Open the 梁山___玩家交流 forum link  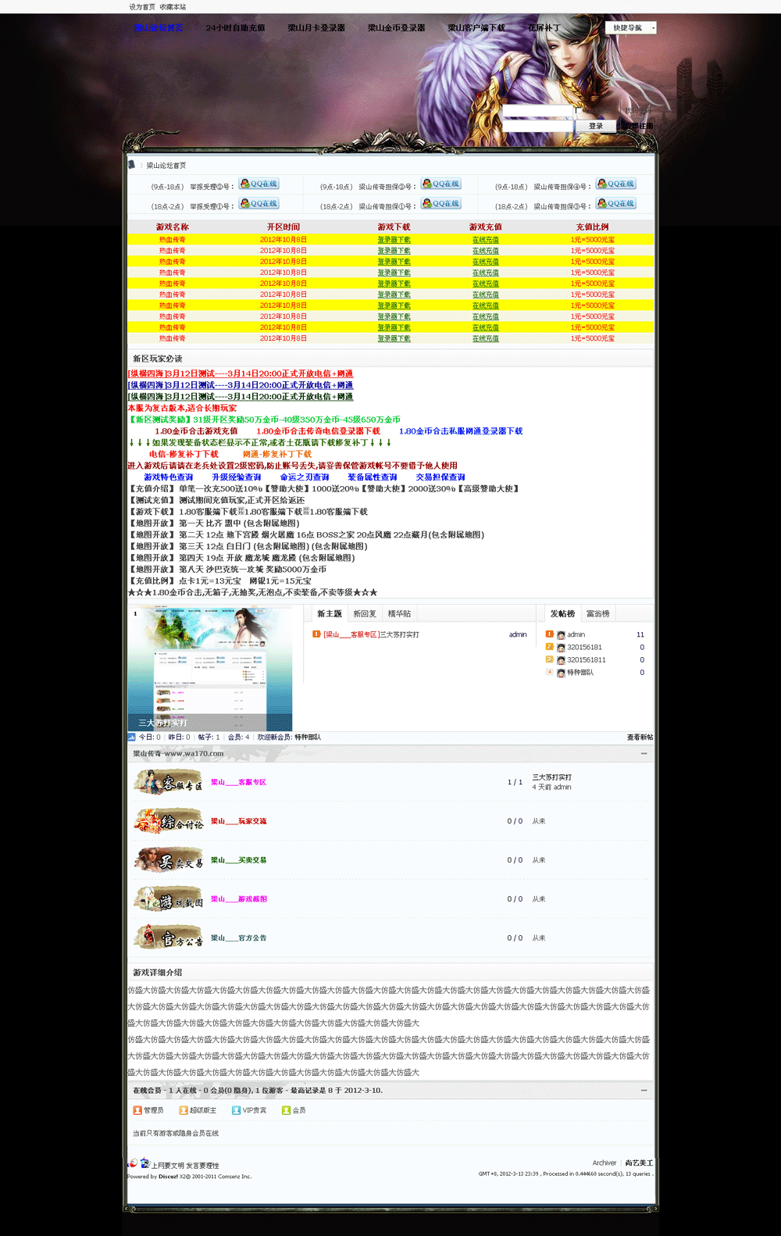pos(239,821)
